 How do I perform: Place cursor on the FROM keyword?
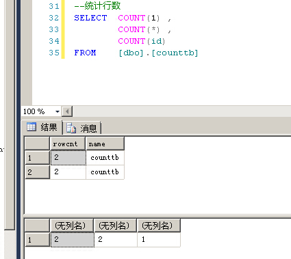coord(85,53)
